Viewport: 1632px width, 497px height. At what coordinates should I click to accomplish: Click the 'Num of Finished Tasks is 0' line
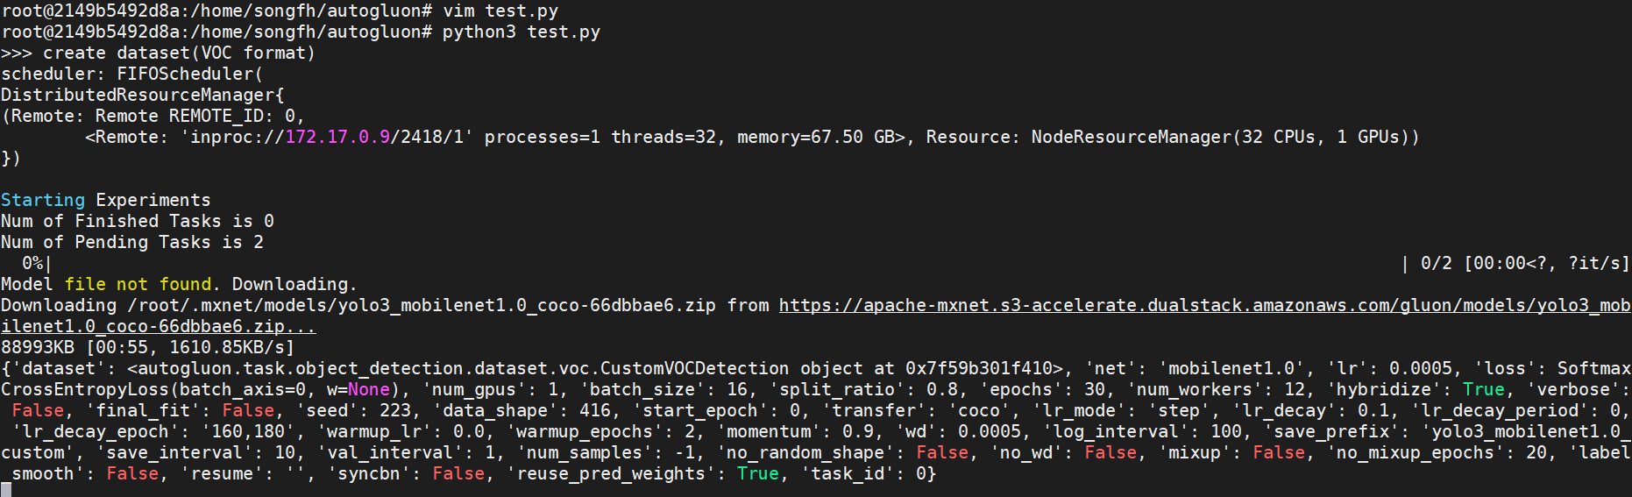(138, 221)
